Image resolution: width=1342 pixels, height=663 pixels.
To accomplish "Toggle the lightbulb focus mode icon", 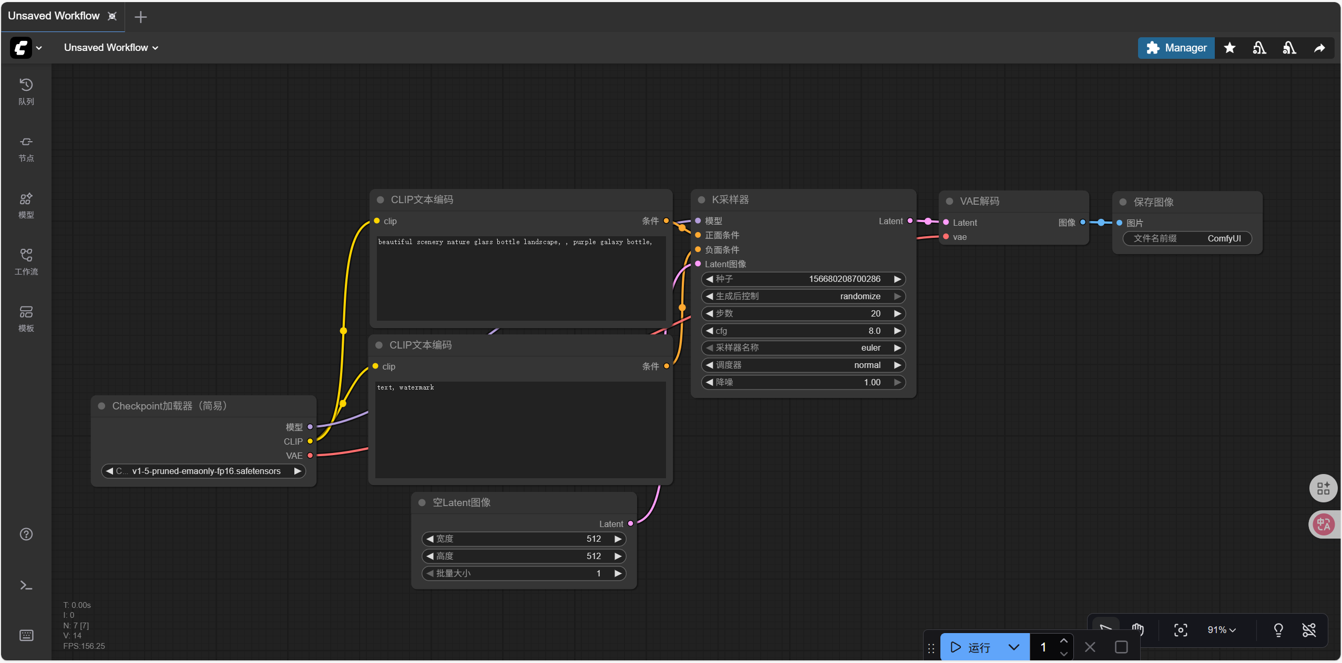I will click(x=1278, y=630).
